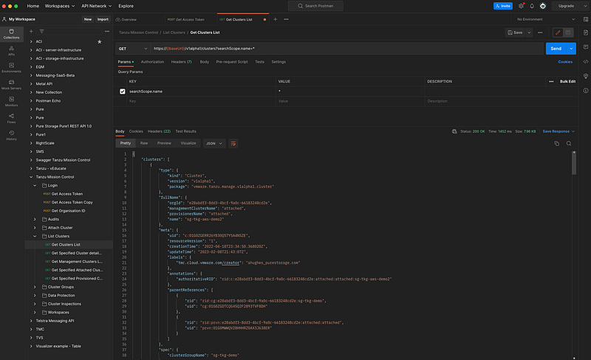Viewport: 591px width, 360px height.
Task: Open a new request tab with the plus icon
Action: tap(275, 19)
